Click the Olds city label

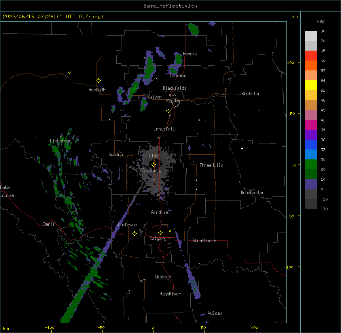coord(153,156)
